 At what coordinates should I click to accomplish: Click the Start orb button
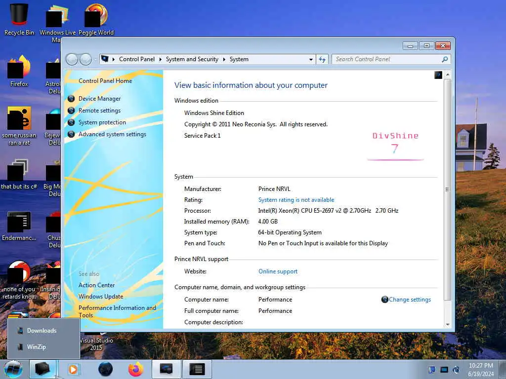[x=13, y=369]
